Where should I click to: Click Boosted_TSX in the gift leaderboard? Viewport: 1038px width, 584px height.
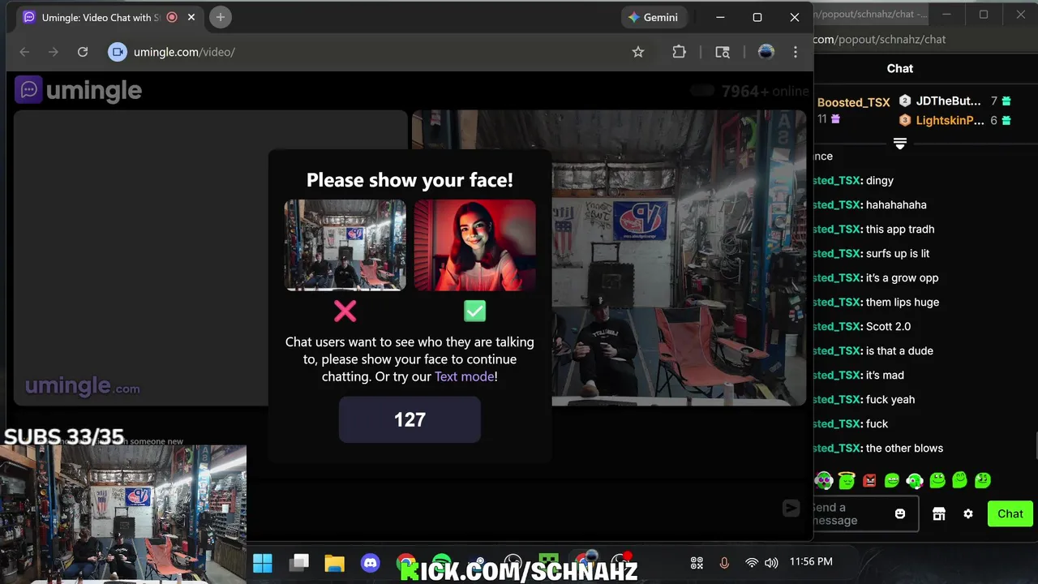pos(853,102)
